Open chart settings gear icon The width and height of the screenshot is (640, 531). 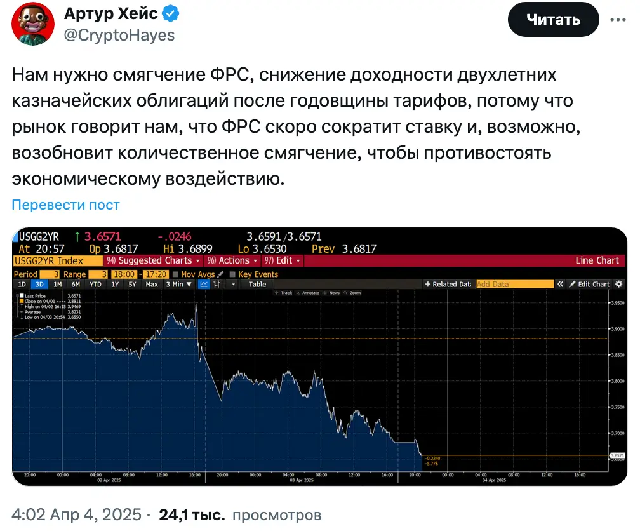pos(619,285)
